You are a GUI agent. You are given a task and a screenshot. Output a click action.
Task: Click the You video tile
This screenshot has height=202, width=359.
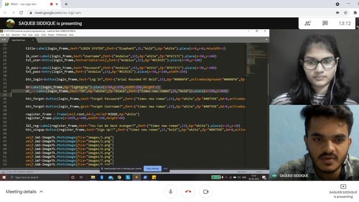point(314,67)
